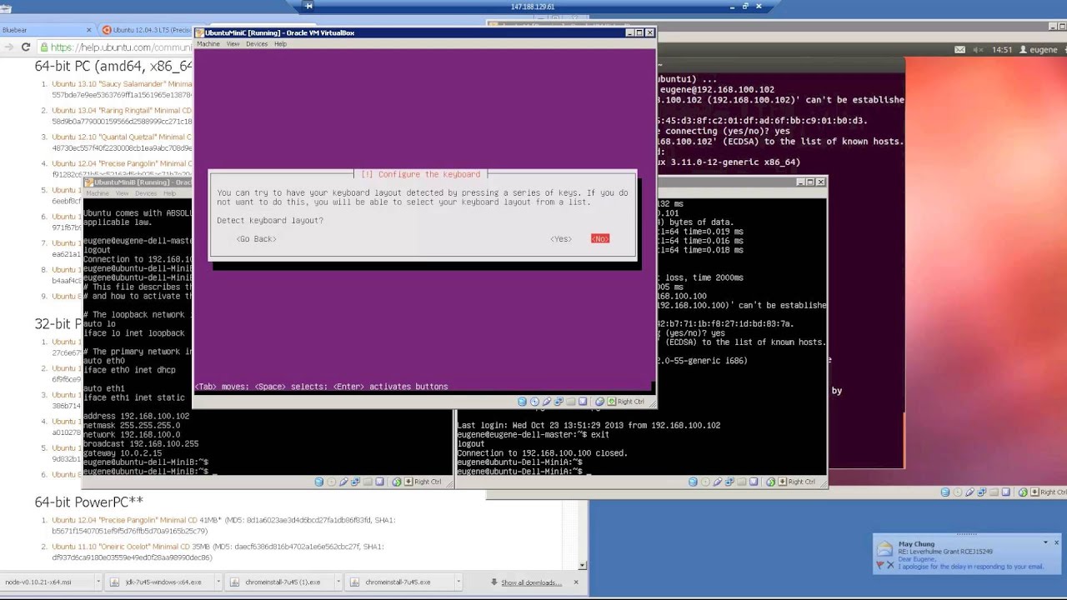Image resolution: width=1067 pixels, height=600 pixels.
Task: Select the red <No> button in keyboard dialog
Action: pos(600,239)
